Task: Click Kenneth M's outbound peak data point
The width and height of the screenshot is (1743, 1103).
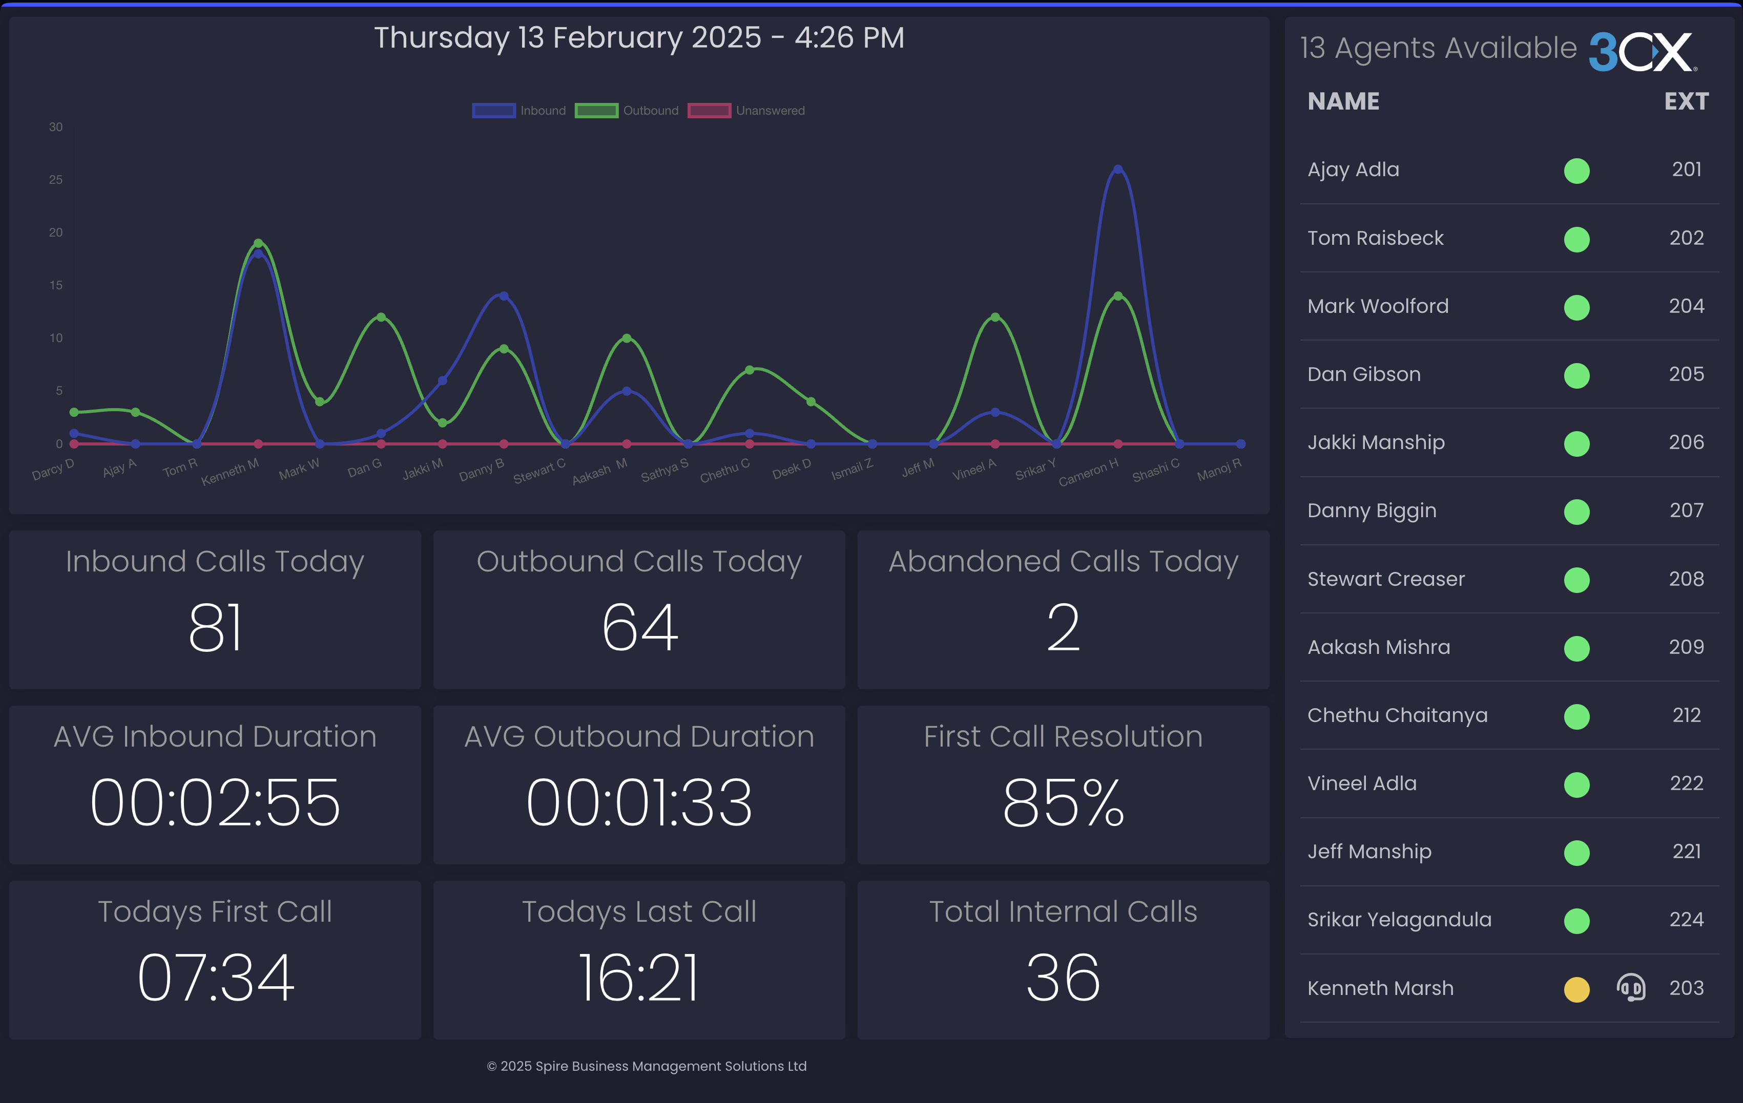Action: 258,243
